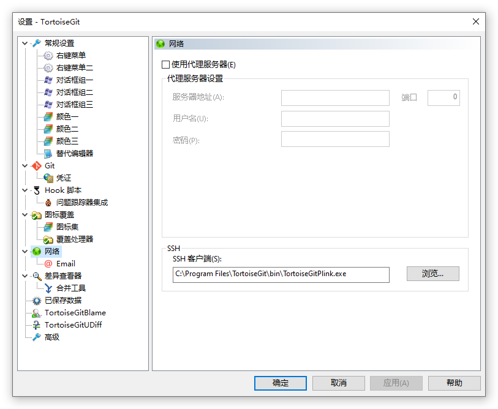The image size is (498, 409).
Task: Click the gear icon next to 右键菜单
Action: (48, 56)
